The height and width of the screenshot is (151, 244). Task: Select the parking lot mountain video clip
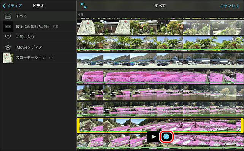[x=160, y=60]
